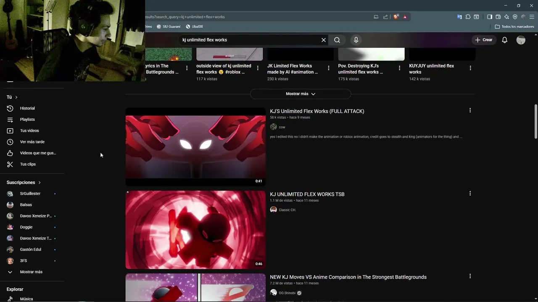
Task: Open Todos los marcadores folder
Action: point(514,26)
